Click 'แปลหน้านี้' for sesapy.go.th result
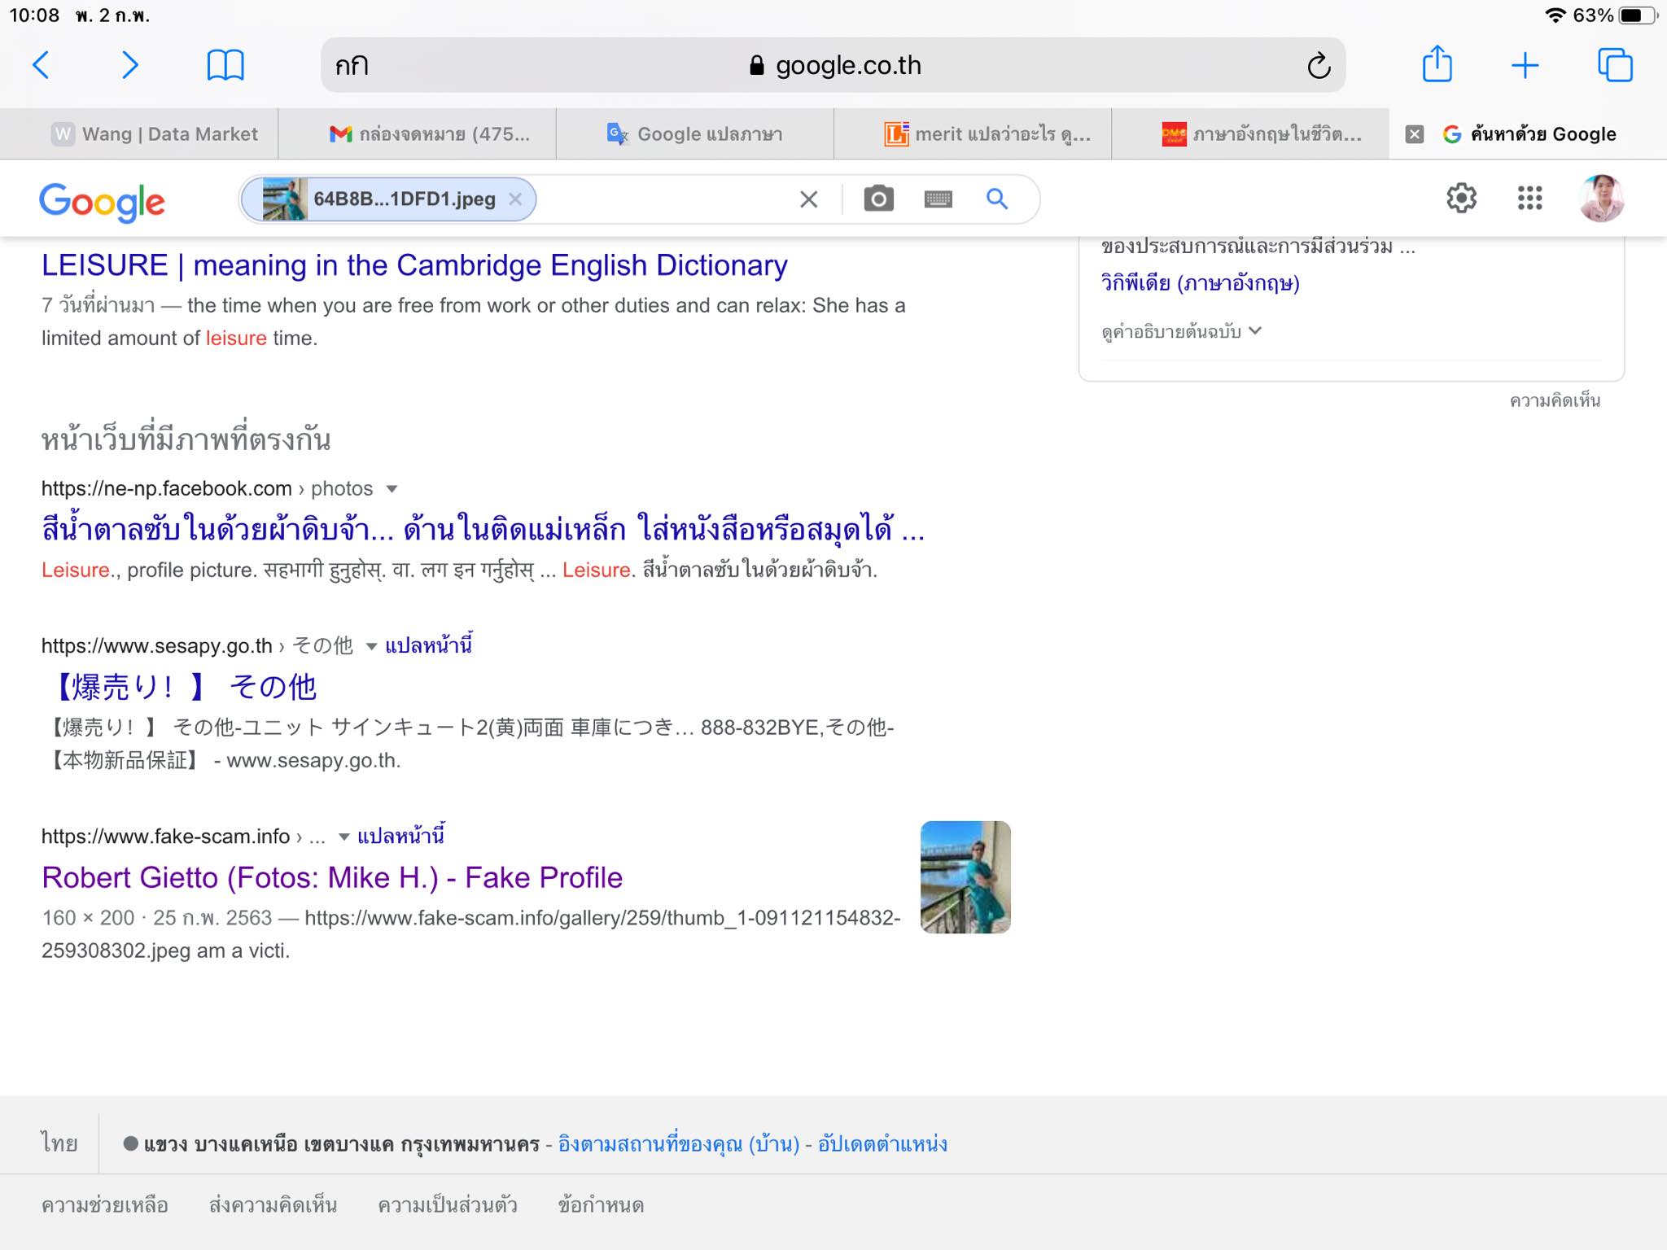1667x1250 pixels. pyautogui.click(x=429, y=645)
